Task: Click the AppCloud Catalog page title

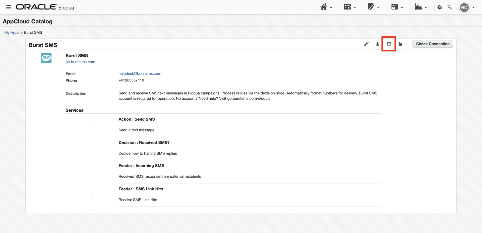Action: (28, 21)
